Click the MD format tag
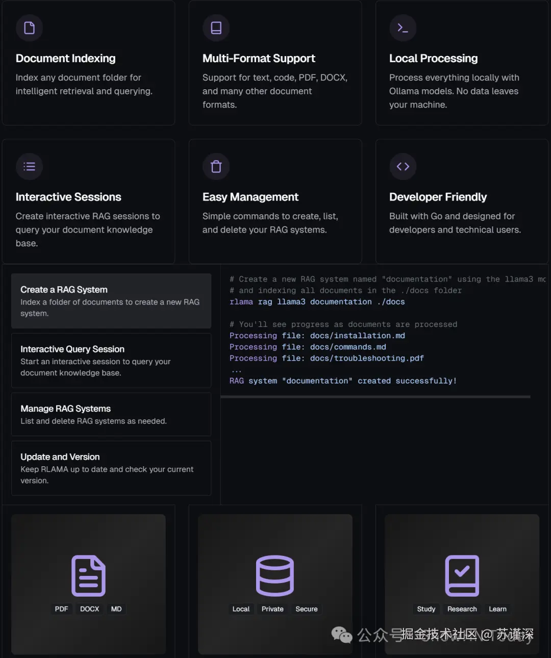 pos(116,609)
